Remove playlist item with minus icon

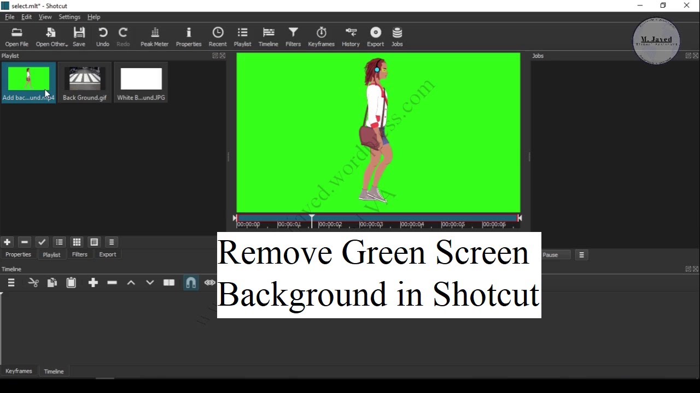tap(25, 242)
